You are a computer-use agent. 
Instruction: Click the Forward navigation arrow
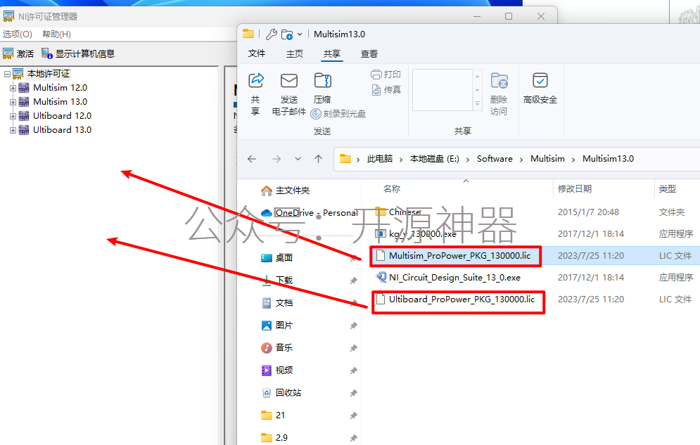click(x=276, y=159)
